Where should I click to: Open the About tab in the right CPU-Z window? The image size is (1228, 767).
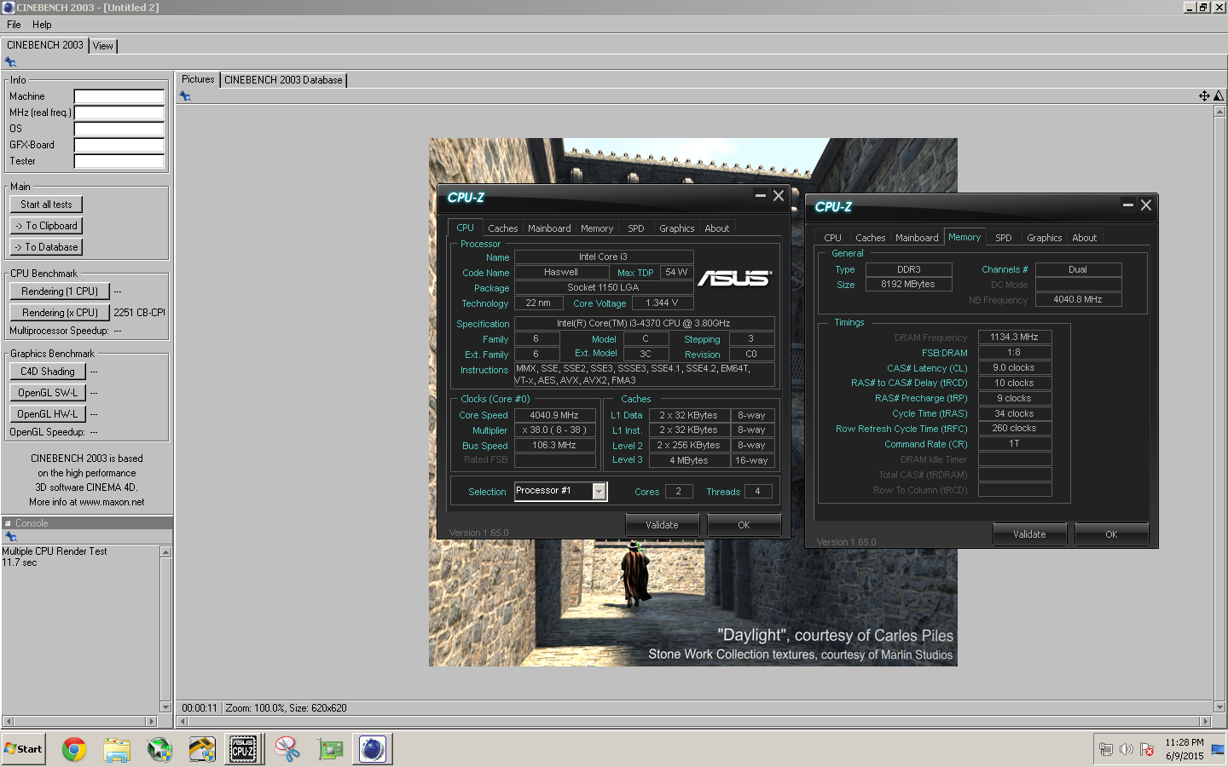(1085, 238)
